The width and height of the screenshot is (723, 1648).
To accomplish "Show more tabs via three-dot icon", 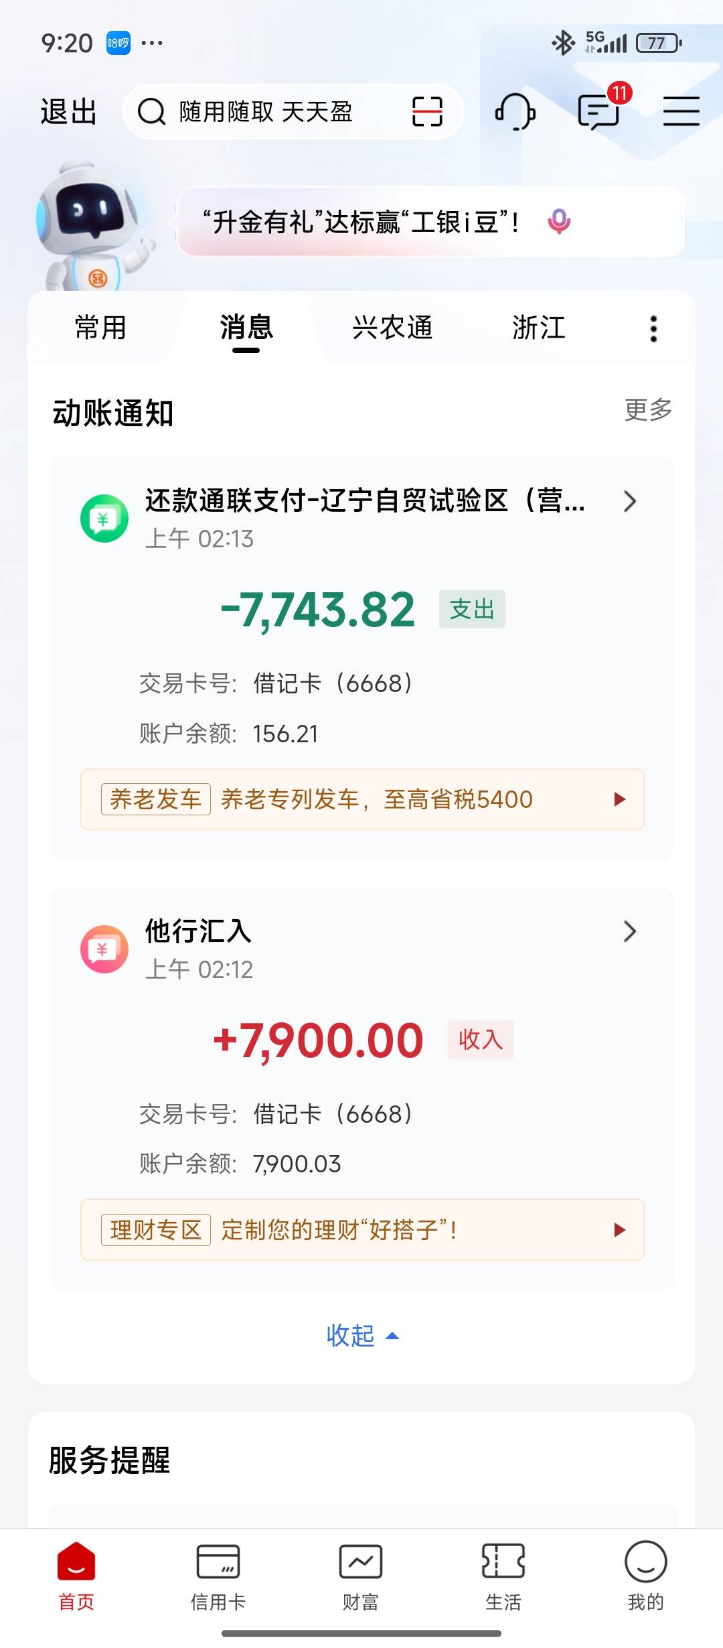I will (653, 329).
